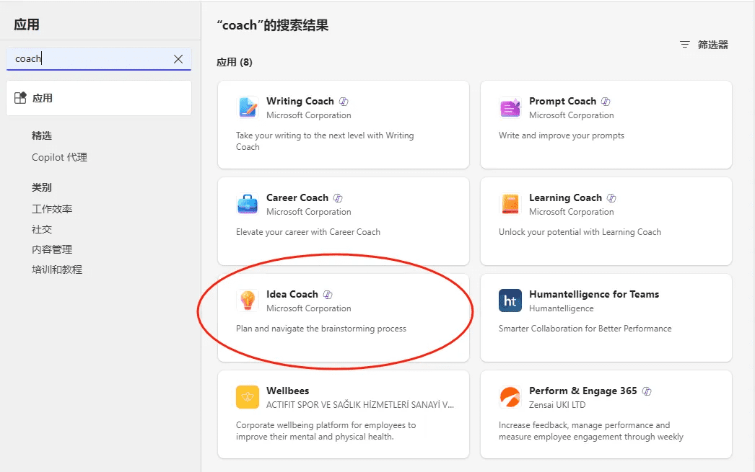
Task: Click the Writing Coach app icon
Action: (x=248, y=107)
